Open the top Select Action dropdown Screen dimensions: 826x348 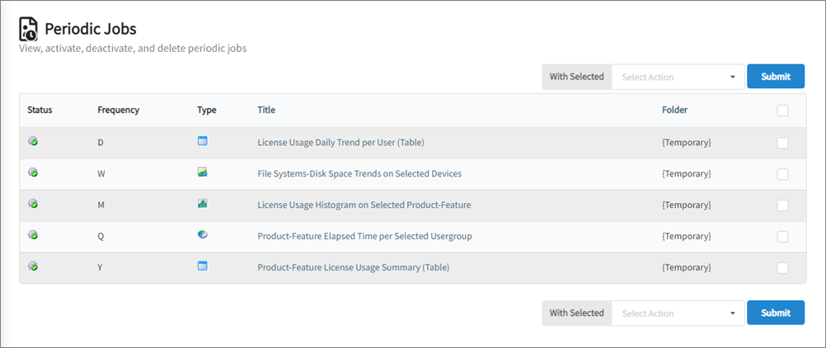678,77
